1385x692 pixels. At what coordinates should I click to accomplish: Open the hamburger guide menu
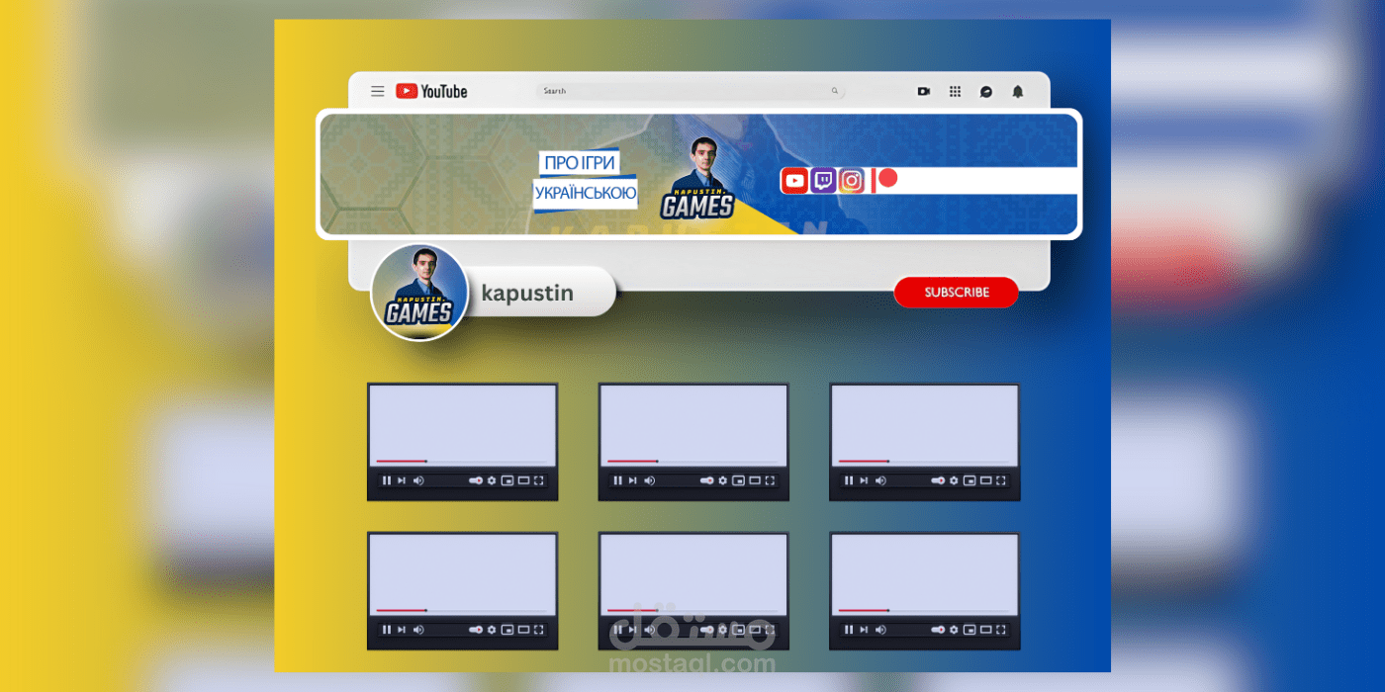point(378,91)
